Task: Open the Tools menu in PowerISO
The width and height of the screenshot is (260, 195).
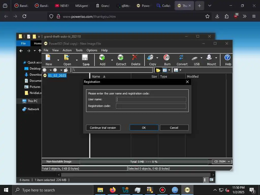Action: (79, 50)
